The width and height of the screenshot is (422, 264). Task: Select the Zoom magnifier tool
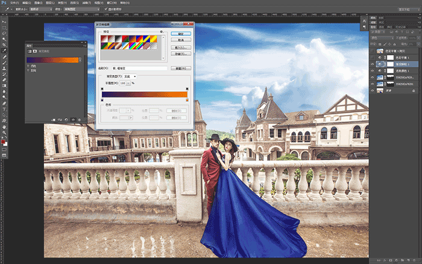pyautogui.click(x=4, y=133)
